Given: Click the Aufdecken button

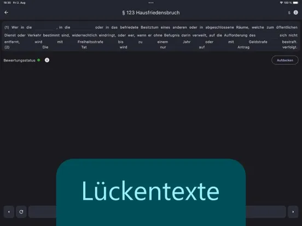Looking at the screenshot, I should point(285,60).
